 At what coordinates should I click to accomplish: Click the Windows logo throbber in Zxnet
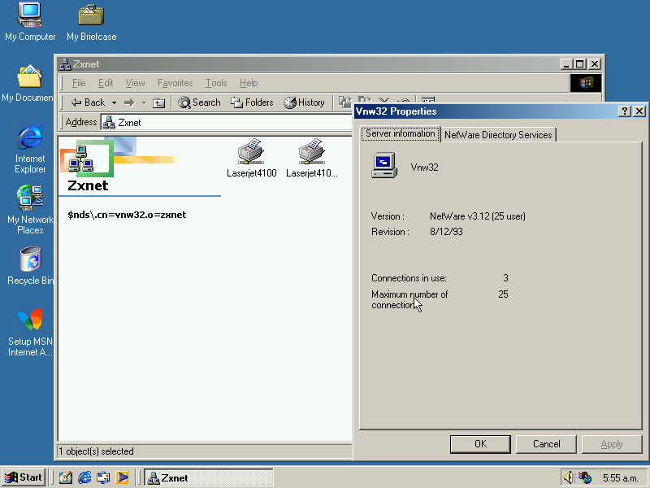click(586, 83)
